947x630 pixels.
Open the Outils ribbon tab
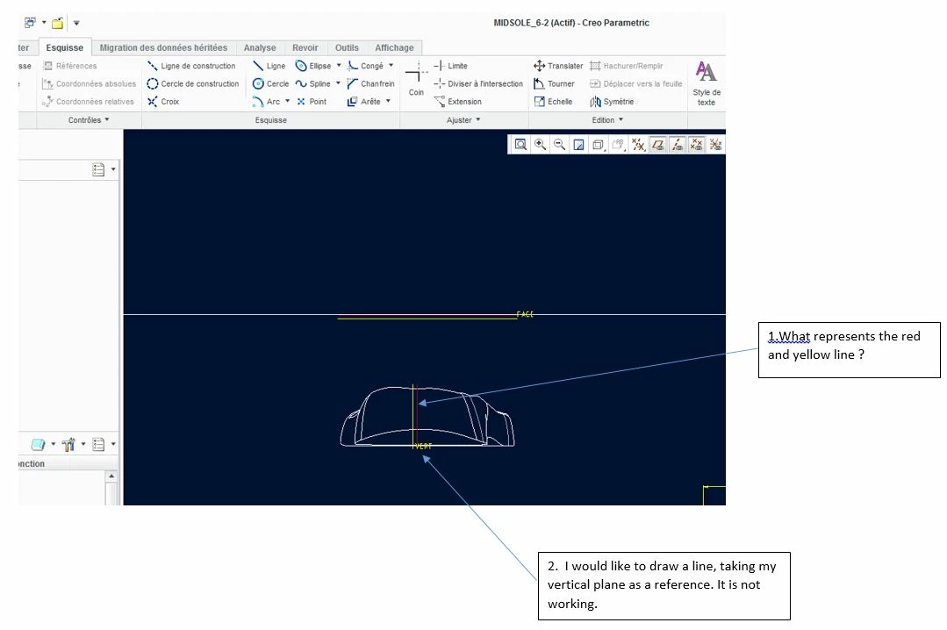347,47
